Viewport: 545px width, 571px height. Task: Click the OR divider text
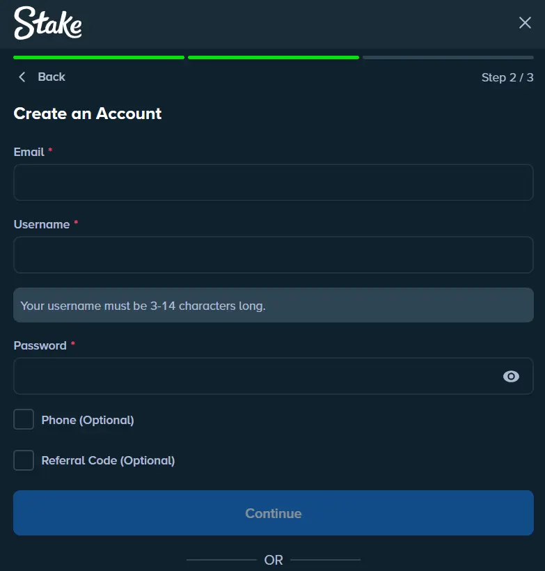click(273, 560)
